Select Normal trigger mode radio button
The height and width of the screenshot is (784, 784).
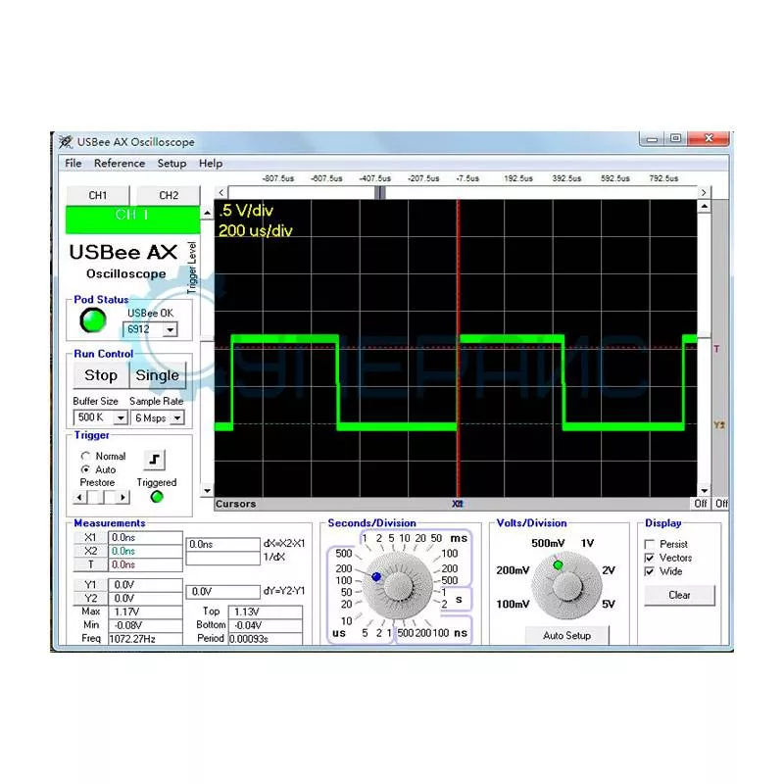click(85, 456)
